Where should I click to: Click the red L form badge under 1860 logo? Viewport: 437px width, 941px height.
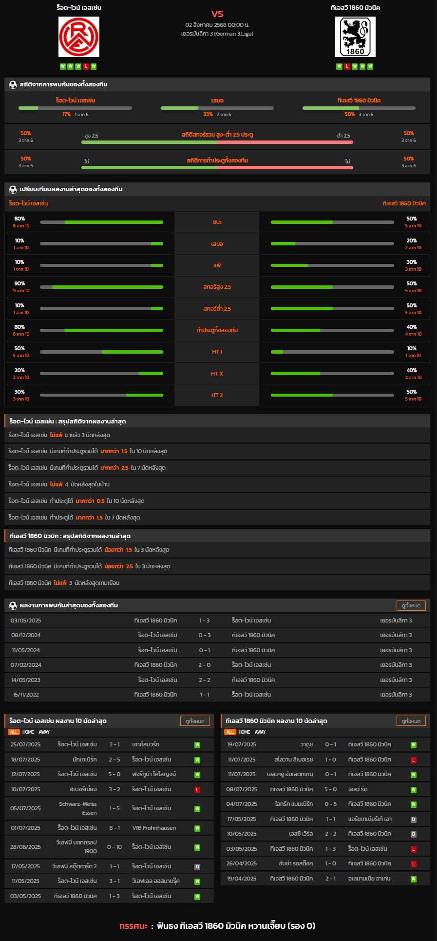click(x=347, y=66)
